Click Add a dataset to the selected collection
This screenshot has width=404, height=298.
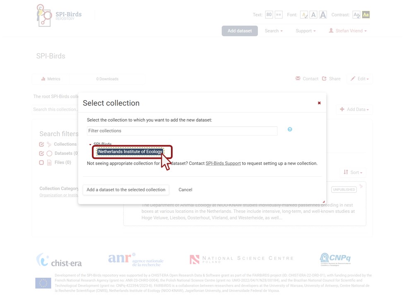(x=126, y=190)
